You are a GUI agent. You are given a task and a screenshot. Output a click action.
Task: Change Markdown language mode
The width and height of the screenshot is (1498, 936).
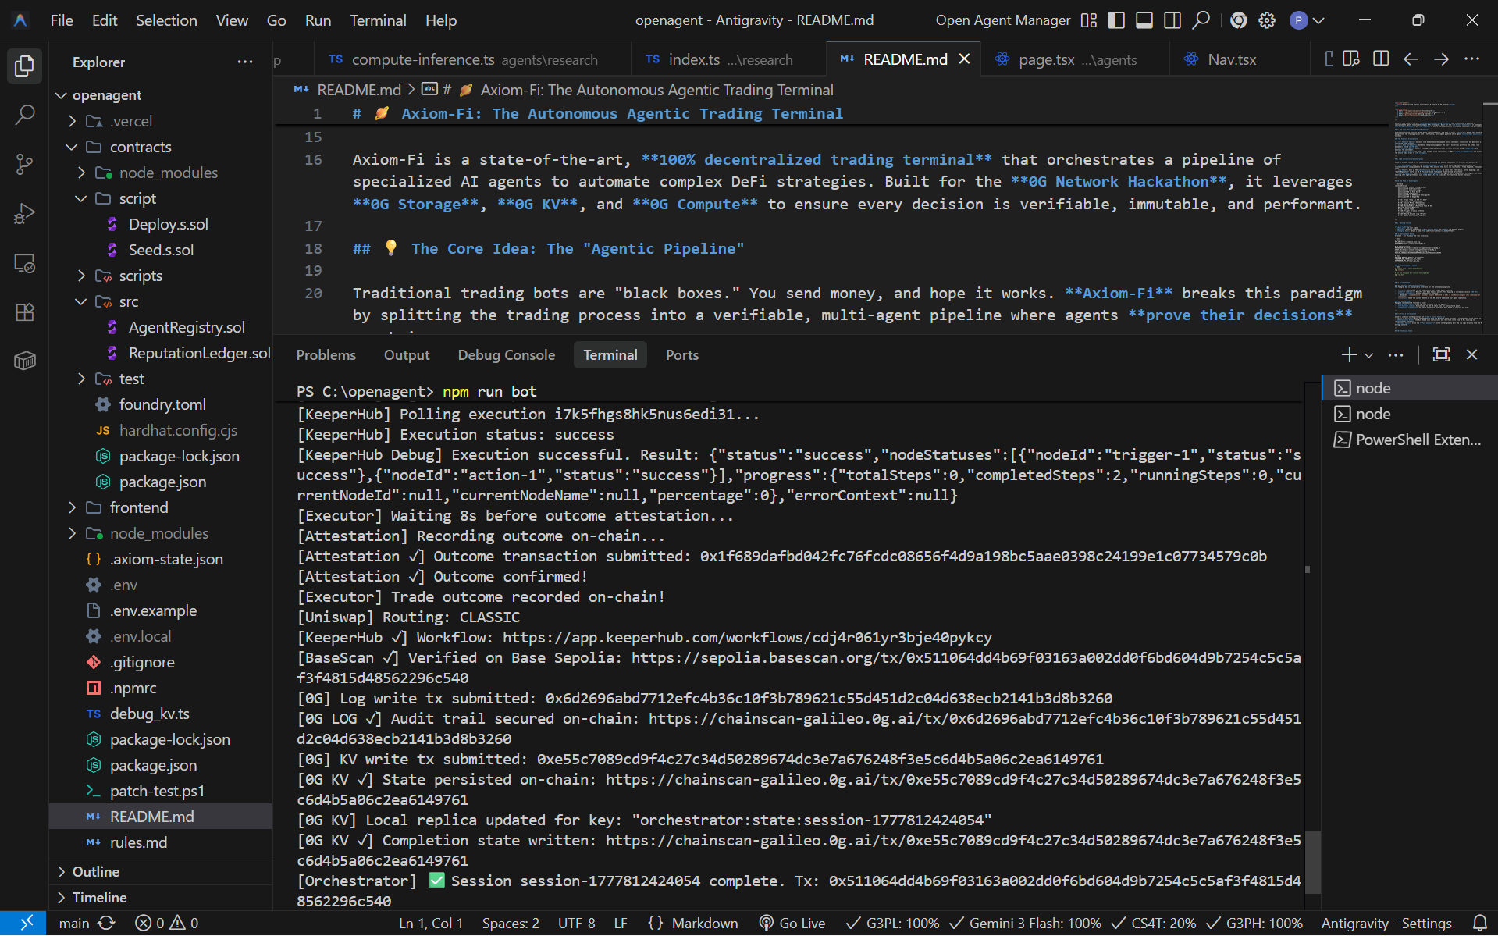point(704,923)
